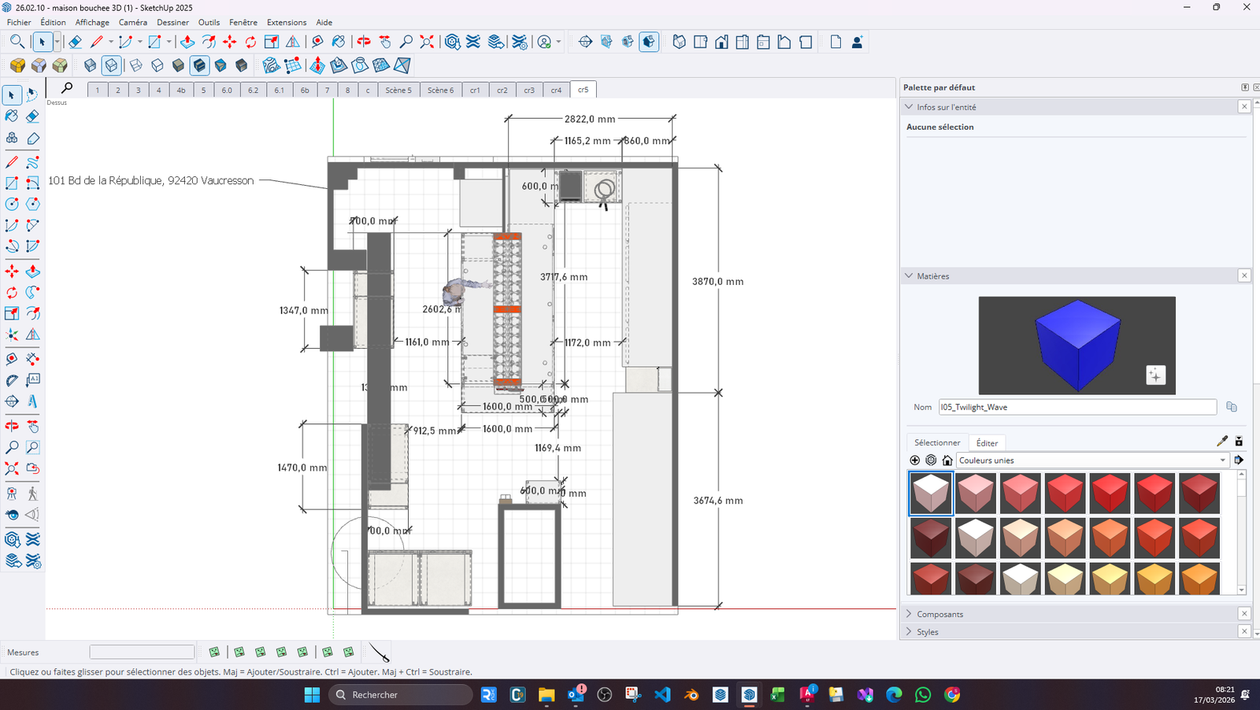Choose the 3D Text tool

pos(32,401)
